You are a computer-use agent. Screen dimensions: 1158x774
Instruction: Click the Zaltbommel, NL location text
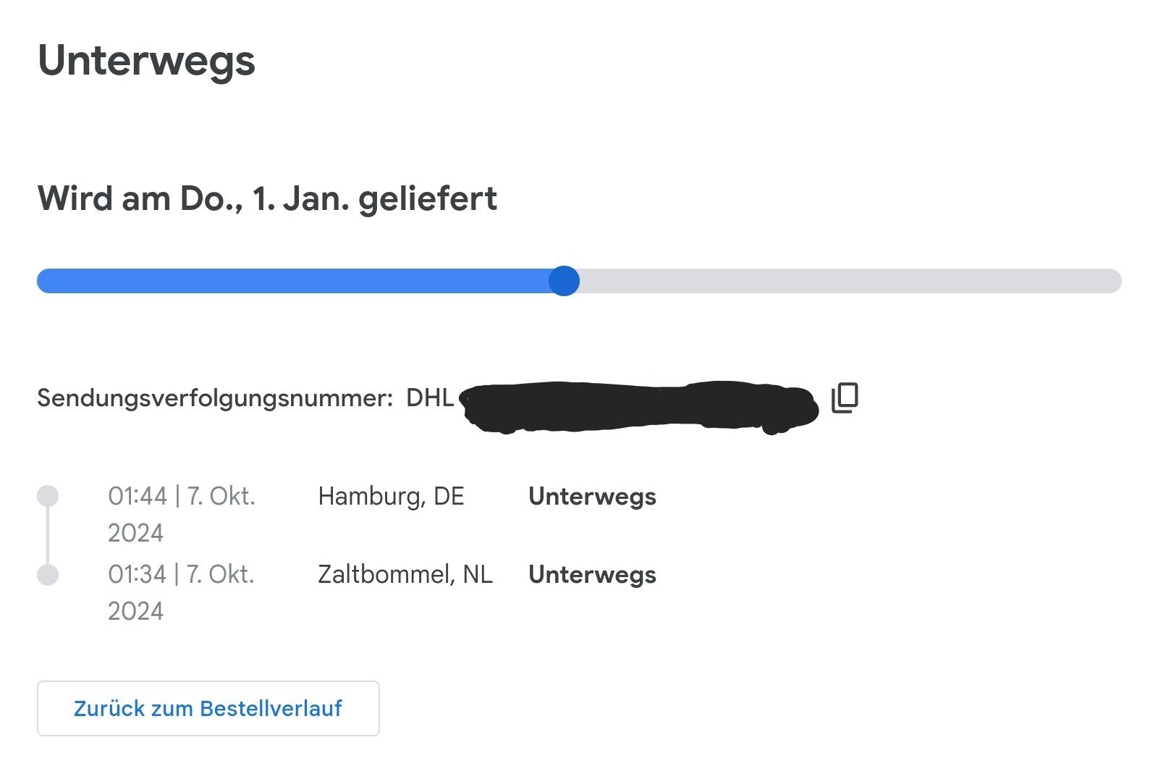pyautogui.click(x=405, y=575)
